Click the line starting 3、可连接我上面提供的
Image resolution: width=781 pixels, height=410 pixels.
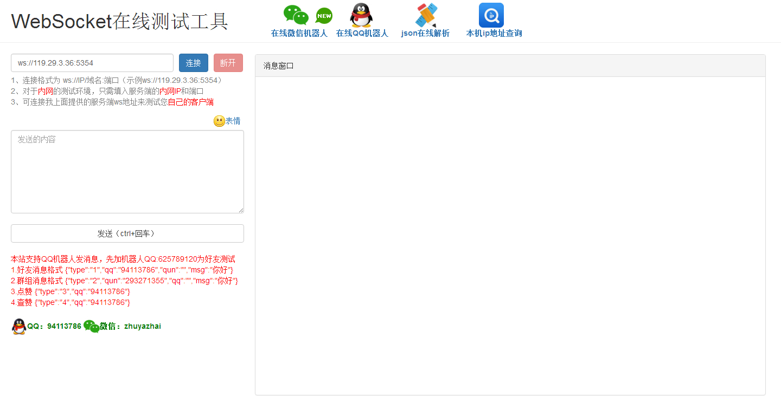click(x=112, y=102)
